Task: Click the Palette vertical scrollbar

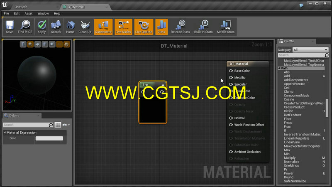Action: [x=327, y=108]
